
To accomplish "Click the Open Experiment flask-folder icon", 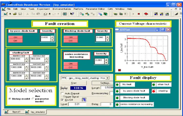I will pos(87,14).
